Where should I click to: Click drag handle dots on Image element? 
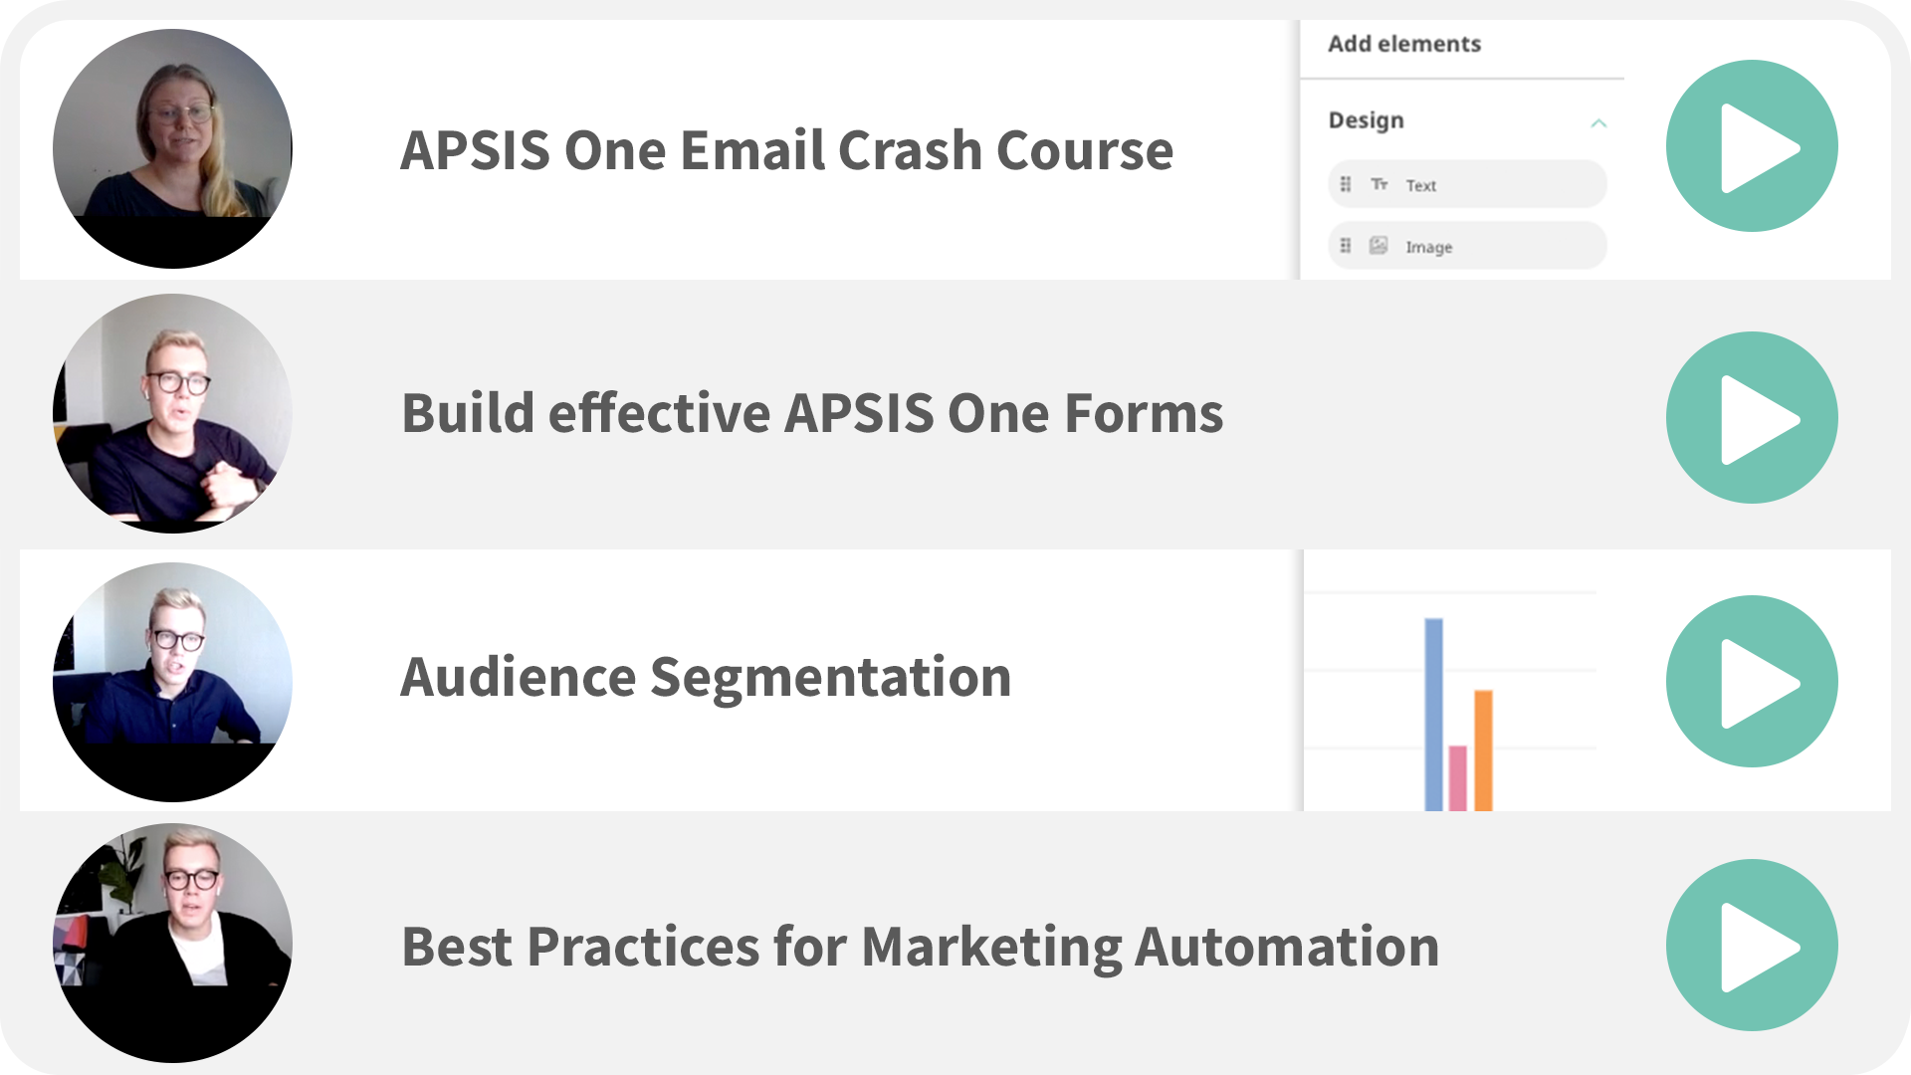[x=1346, y=246]
